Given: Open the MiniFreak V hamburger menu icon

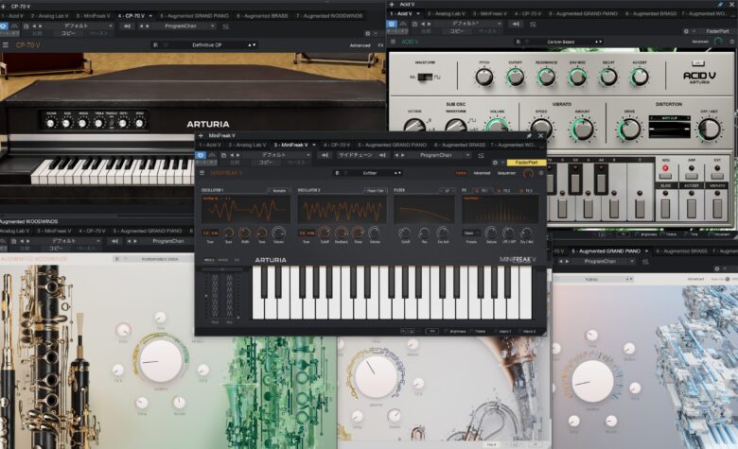Looking at the screenshot, I should pyautogui.click(x=202, y=173).
